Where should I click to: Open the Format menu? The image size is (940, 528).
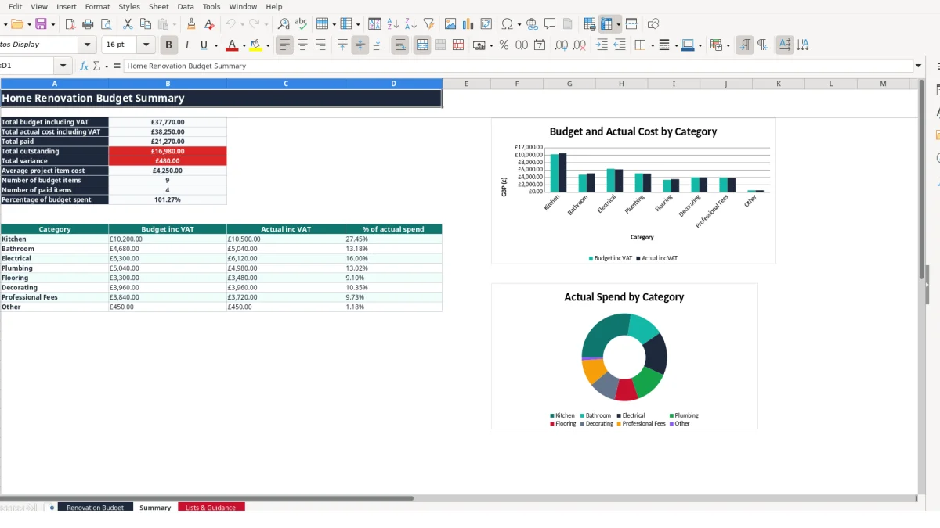pyautogui.click(x=98, y=6)
